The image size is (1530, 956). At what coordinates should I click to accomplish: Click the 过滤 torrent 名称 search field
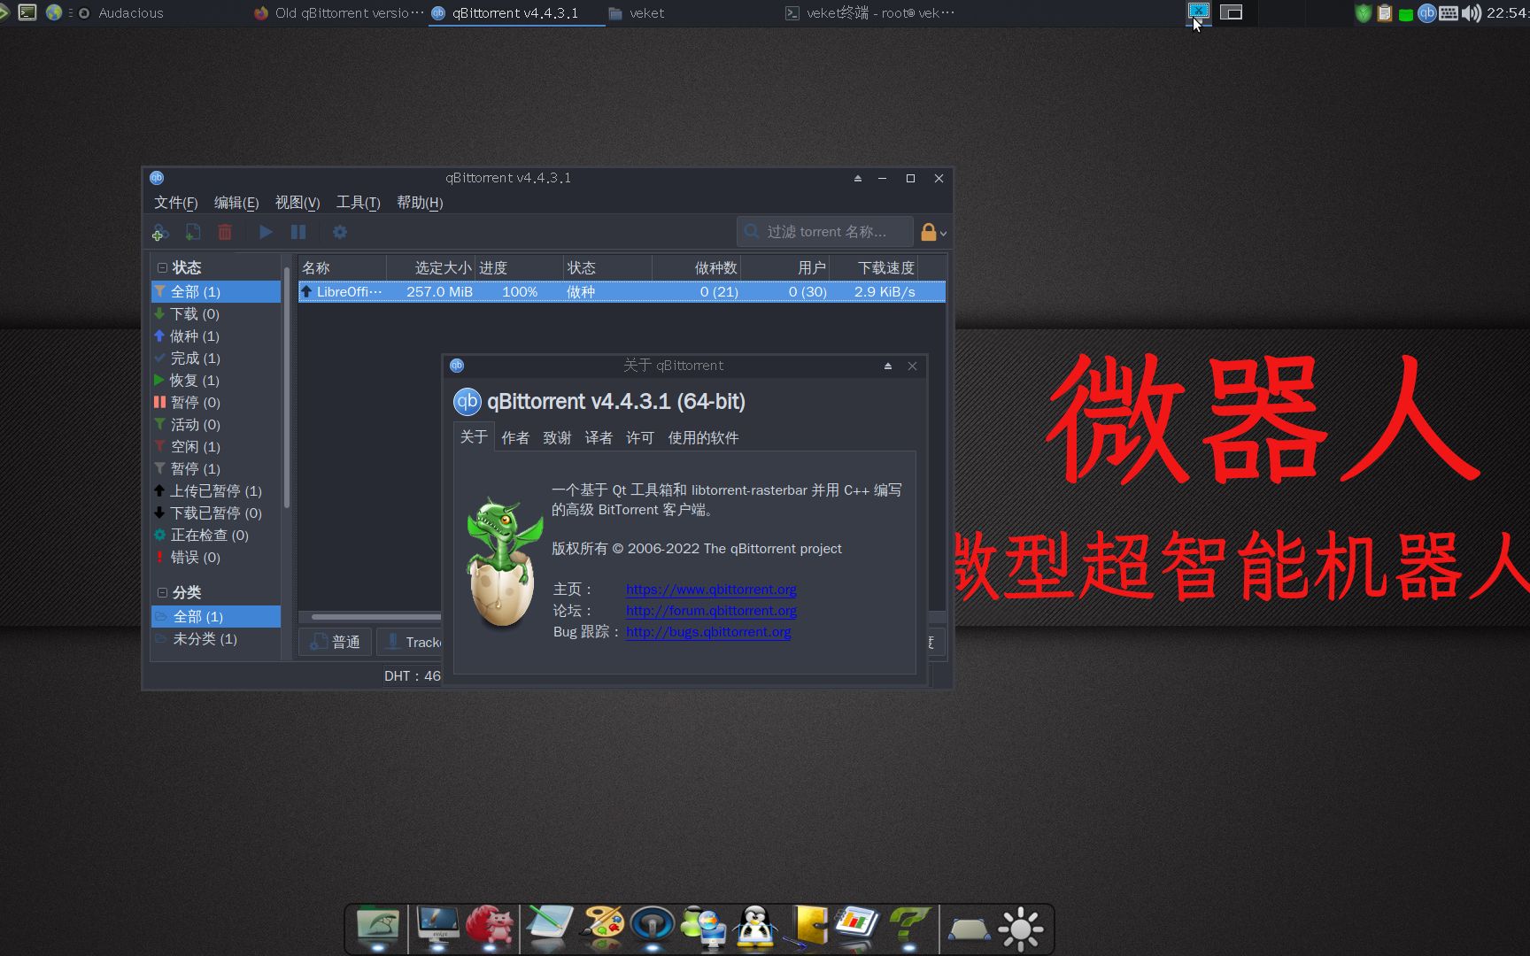pyautogui.click(x=824, y=231)
